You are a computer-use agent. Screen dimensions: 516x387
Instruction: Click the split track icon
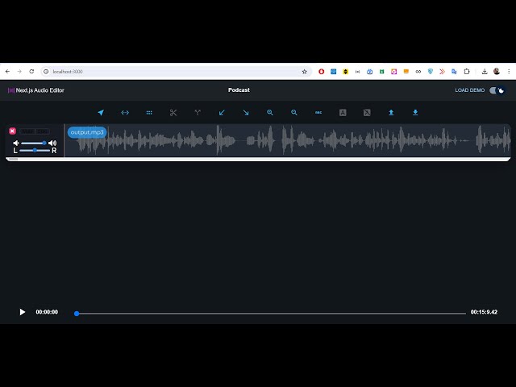pyautogui.click(x=198, y=113)
